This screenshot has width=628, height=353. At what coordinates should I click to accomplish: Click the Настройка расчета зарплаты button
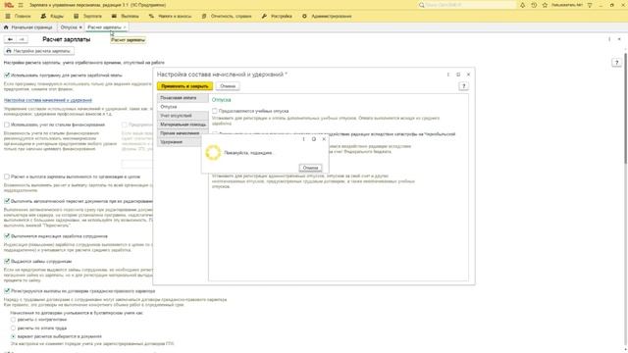pos(39,51)
